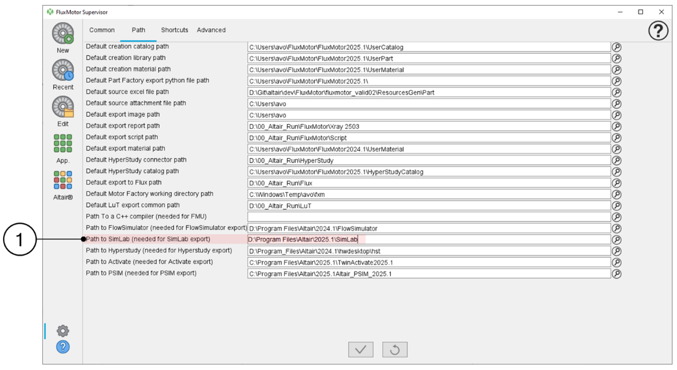Apply changes with the checkmark button
677x370 pixels.
[x=360, y=349]
